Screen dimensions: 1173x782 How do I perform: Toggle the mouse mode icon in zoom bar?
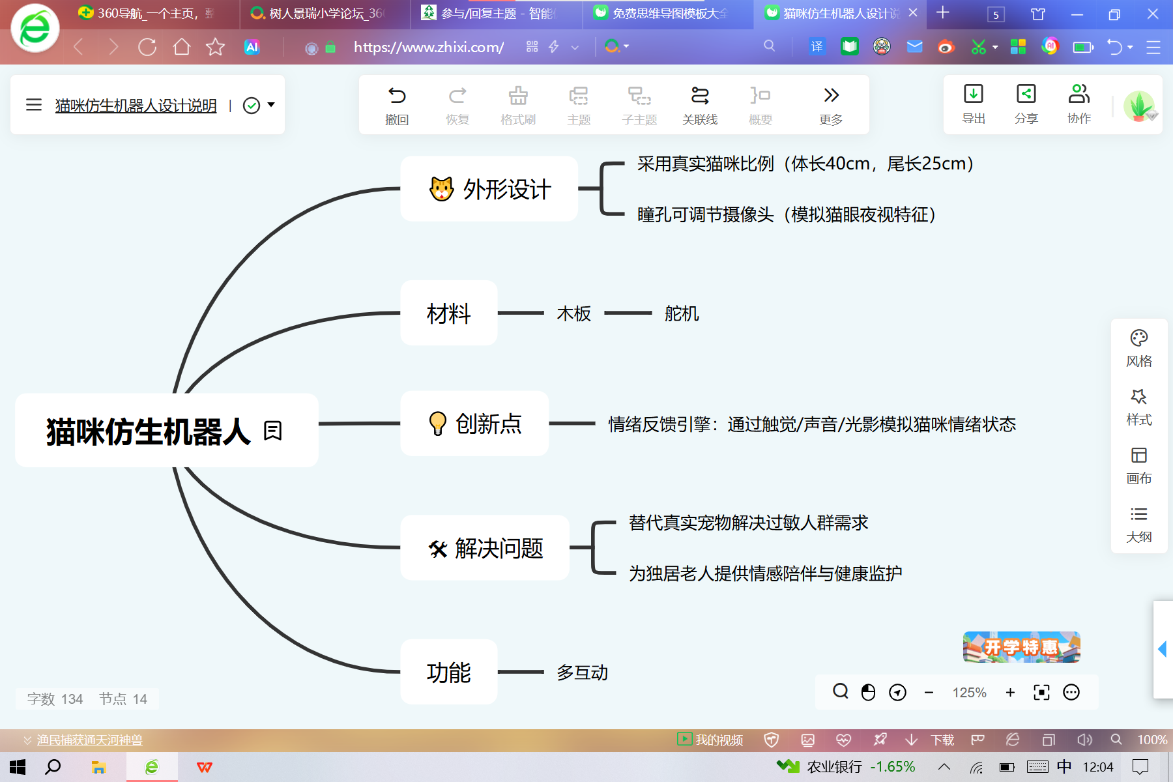point(868,692)
